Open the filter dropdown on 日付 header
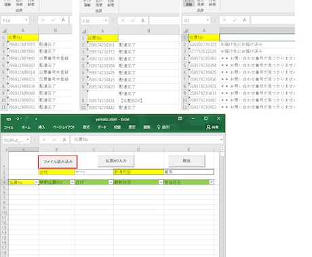 (x=111, y=182)
